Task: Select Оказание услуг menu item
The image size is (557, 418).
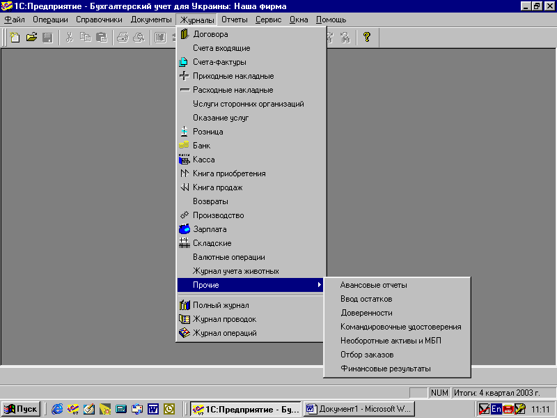Action: [250, 118]
